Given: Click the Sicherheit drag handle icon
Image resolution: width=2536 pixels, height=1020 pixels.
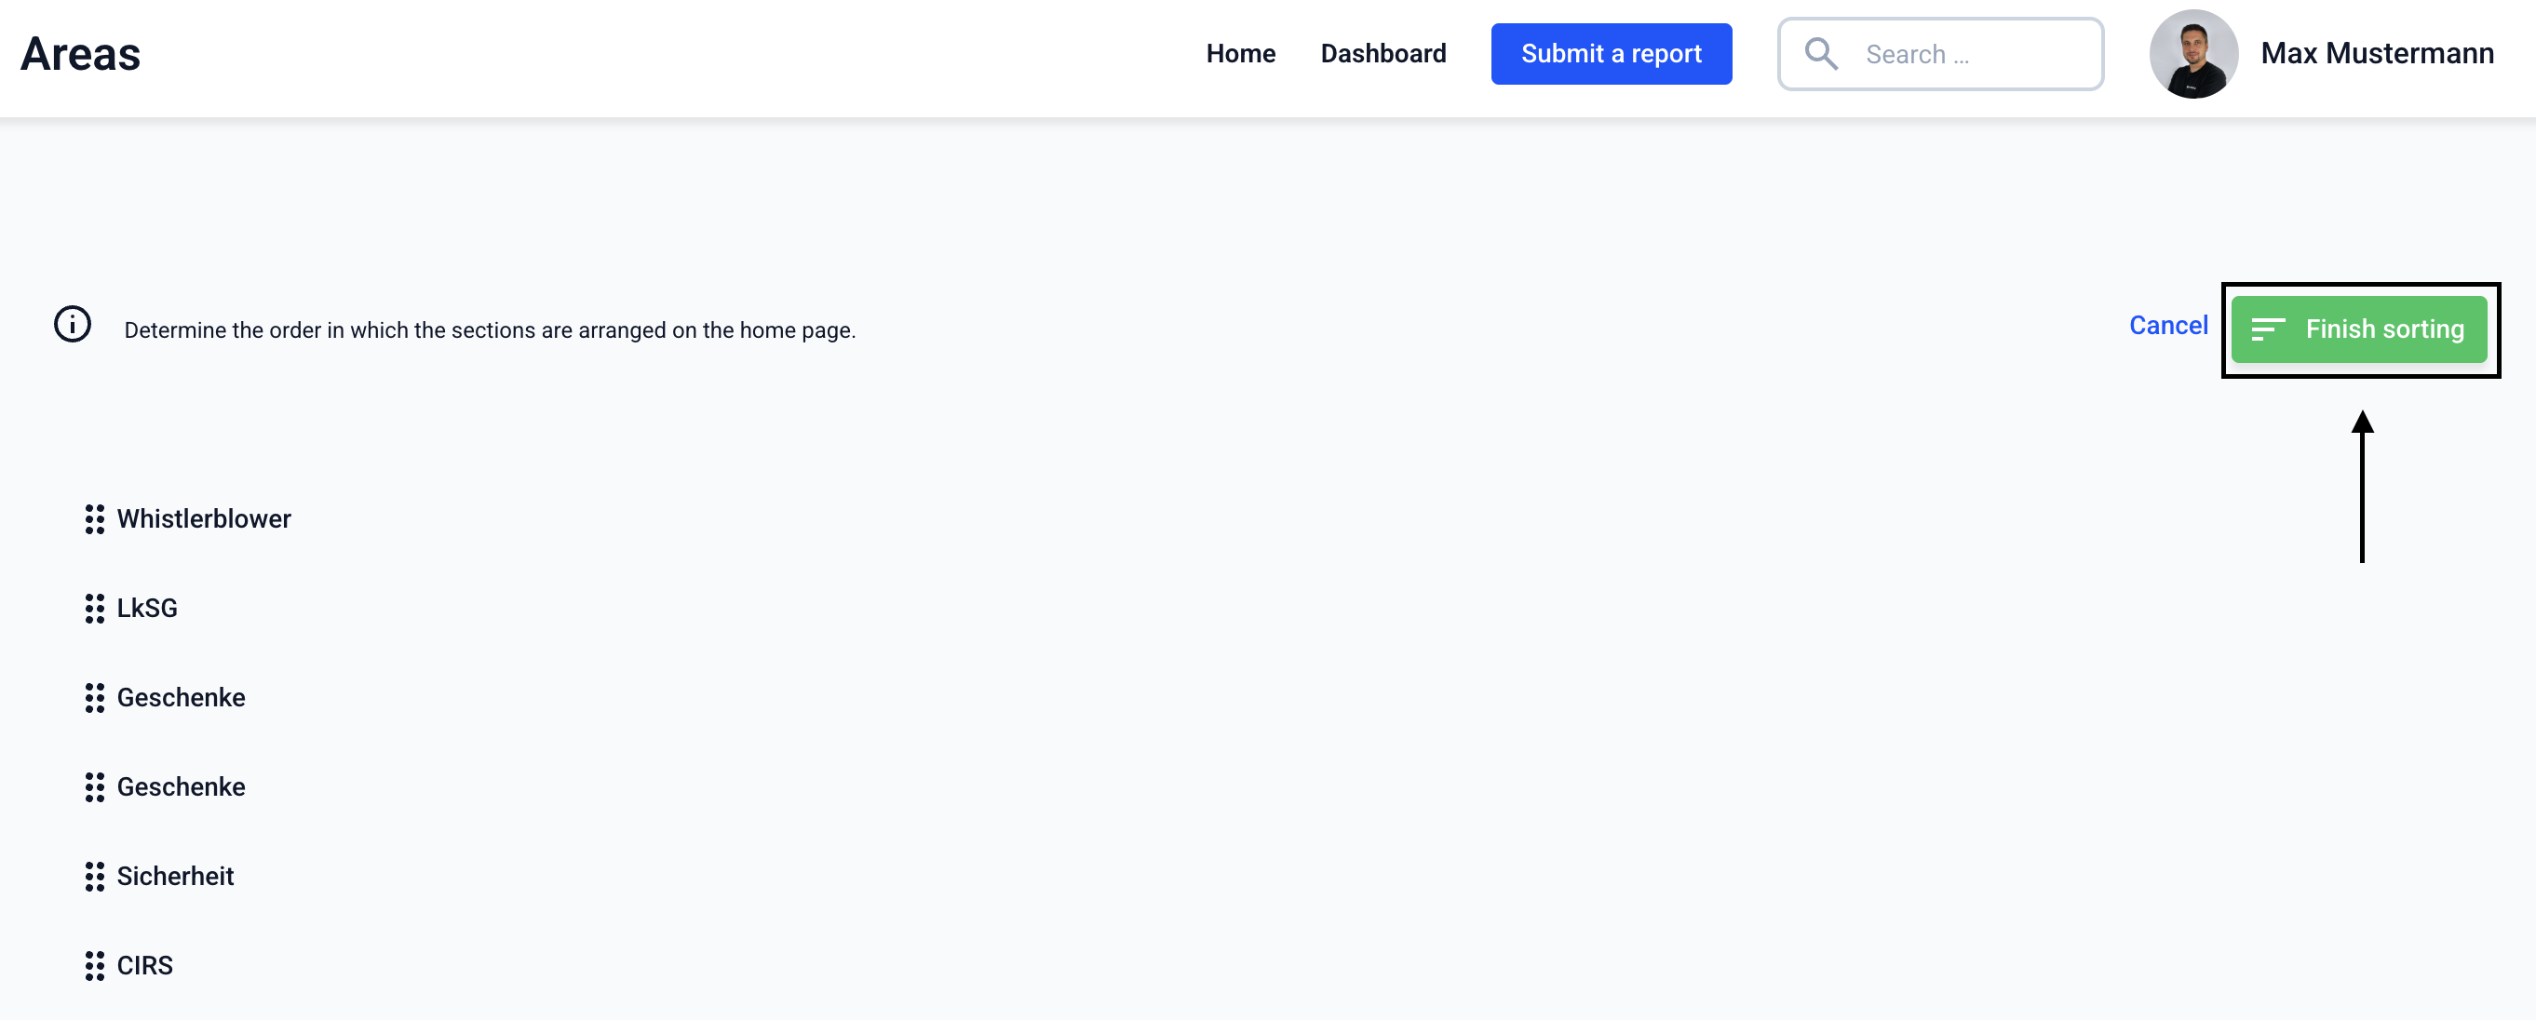Looking at the screenshot, I should point(95,877).
